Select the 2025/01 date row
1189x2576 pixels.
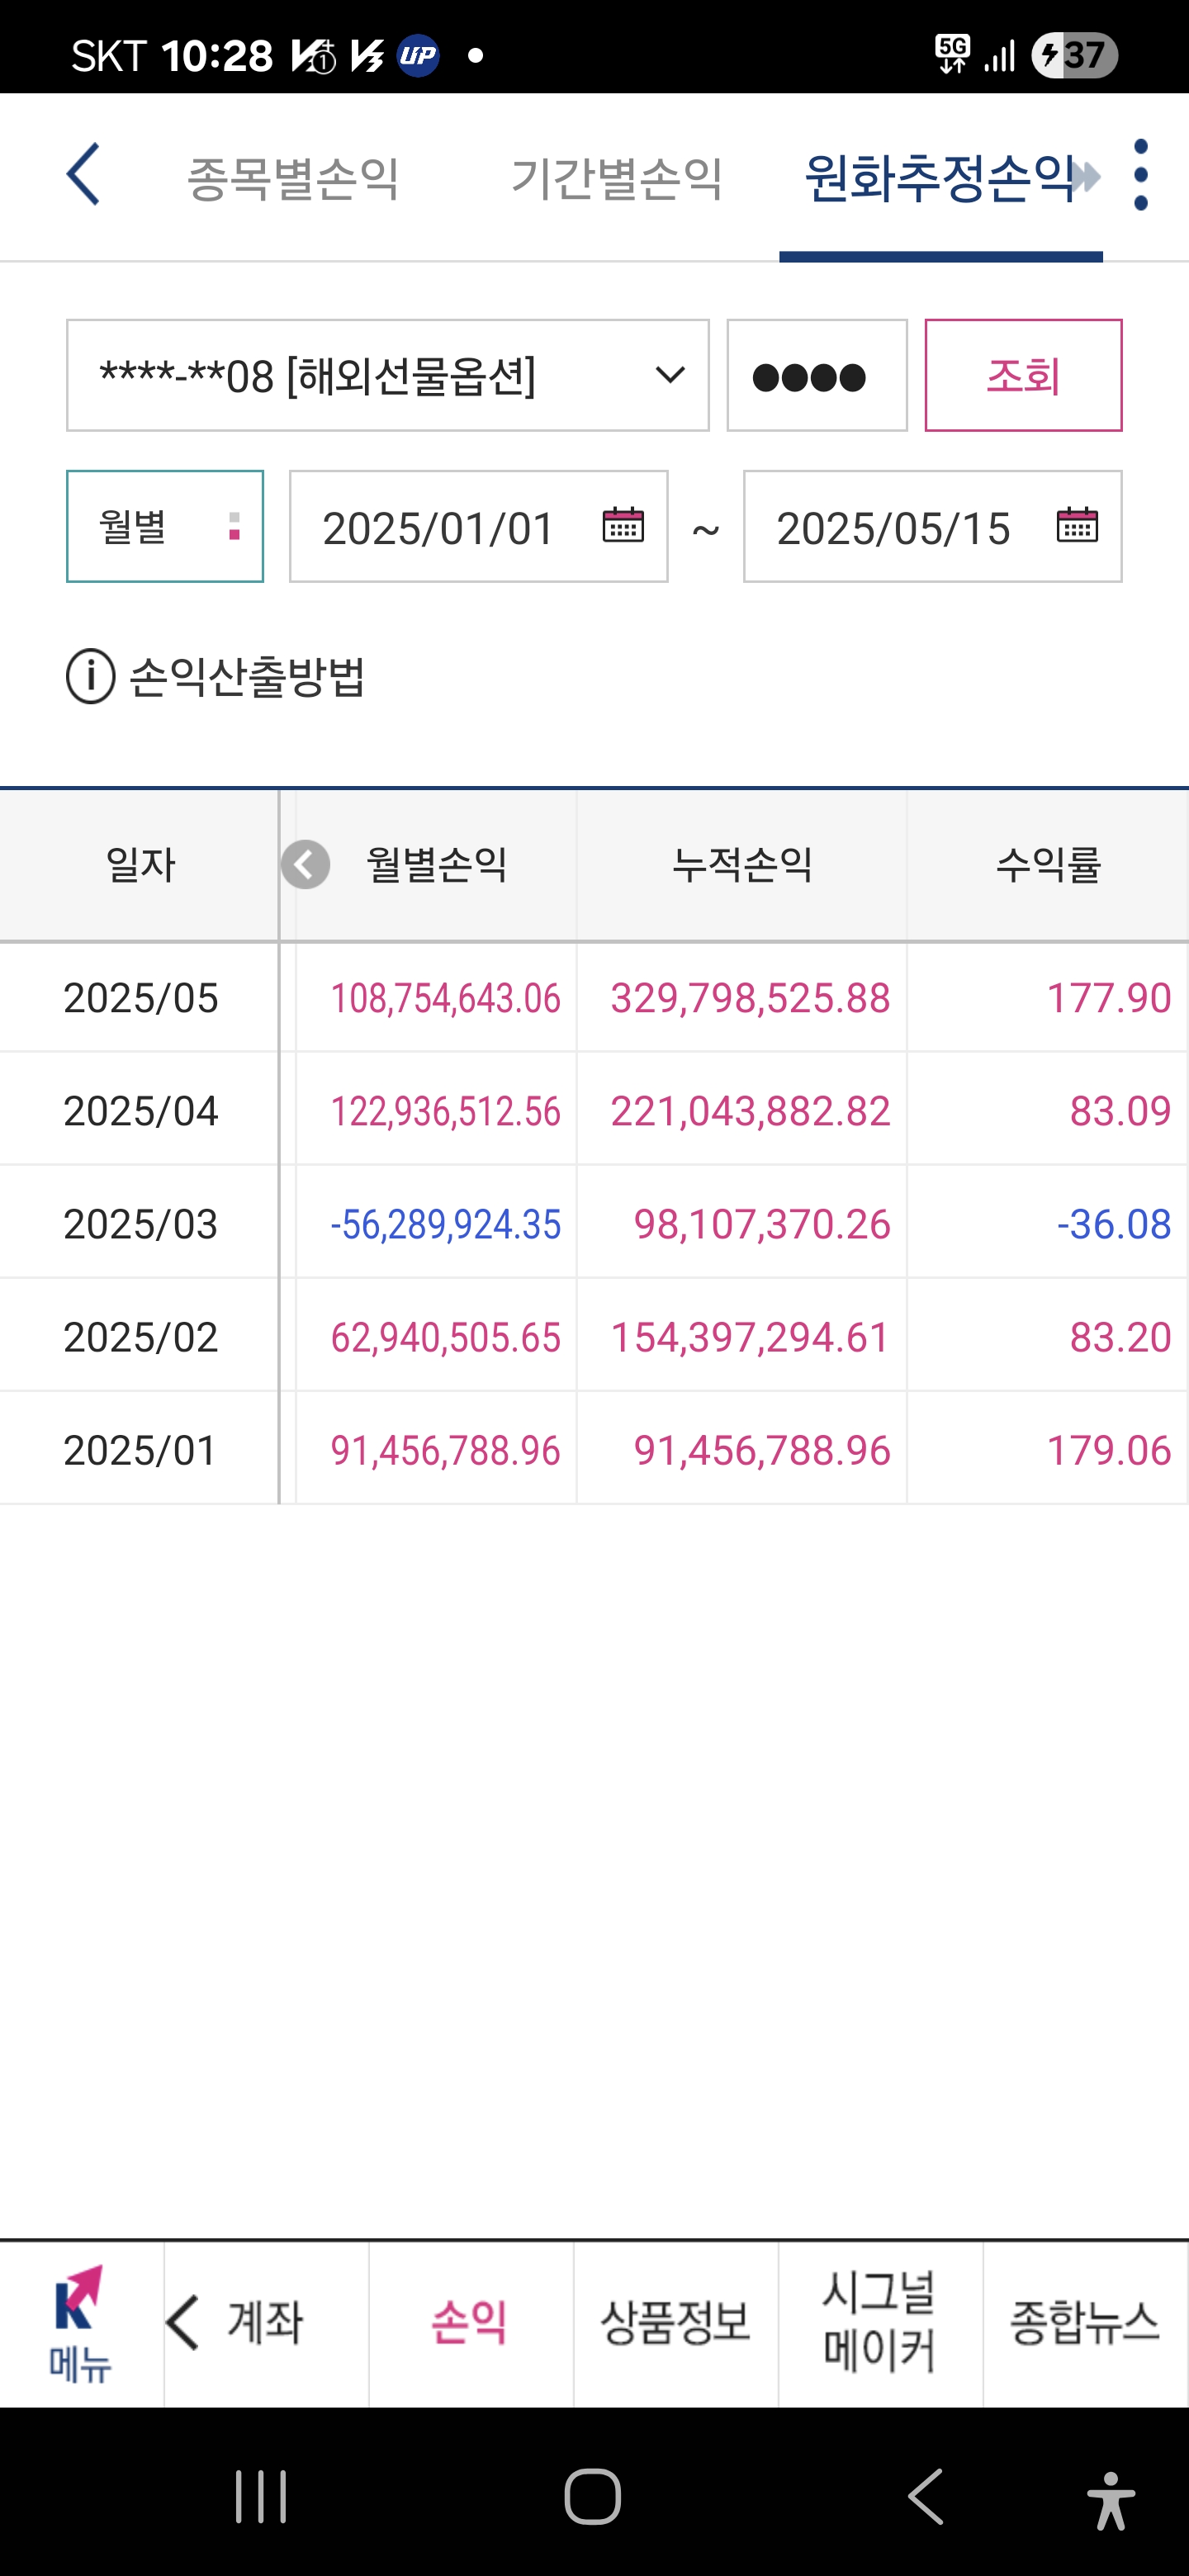coord(140,1451)
